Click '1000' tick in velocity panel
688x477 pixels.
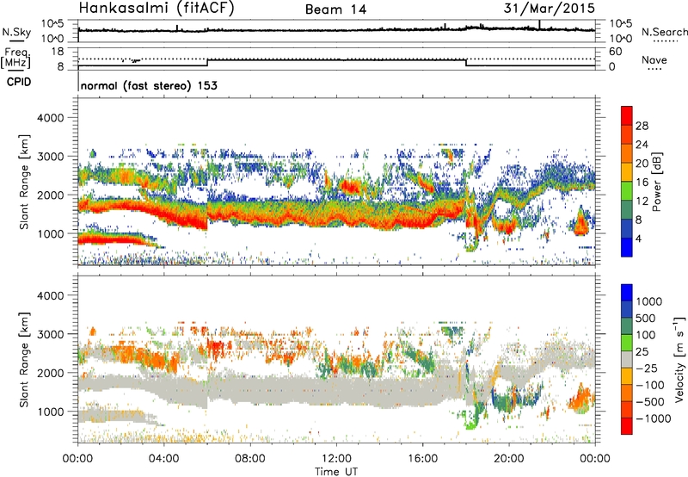50,412
